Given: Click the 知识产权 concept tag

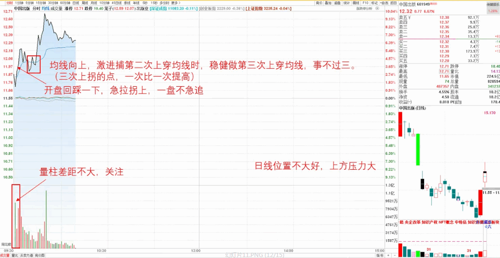Looking at the screenshot, I should pos(429,222).
